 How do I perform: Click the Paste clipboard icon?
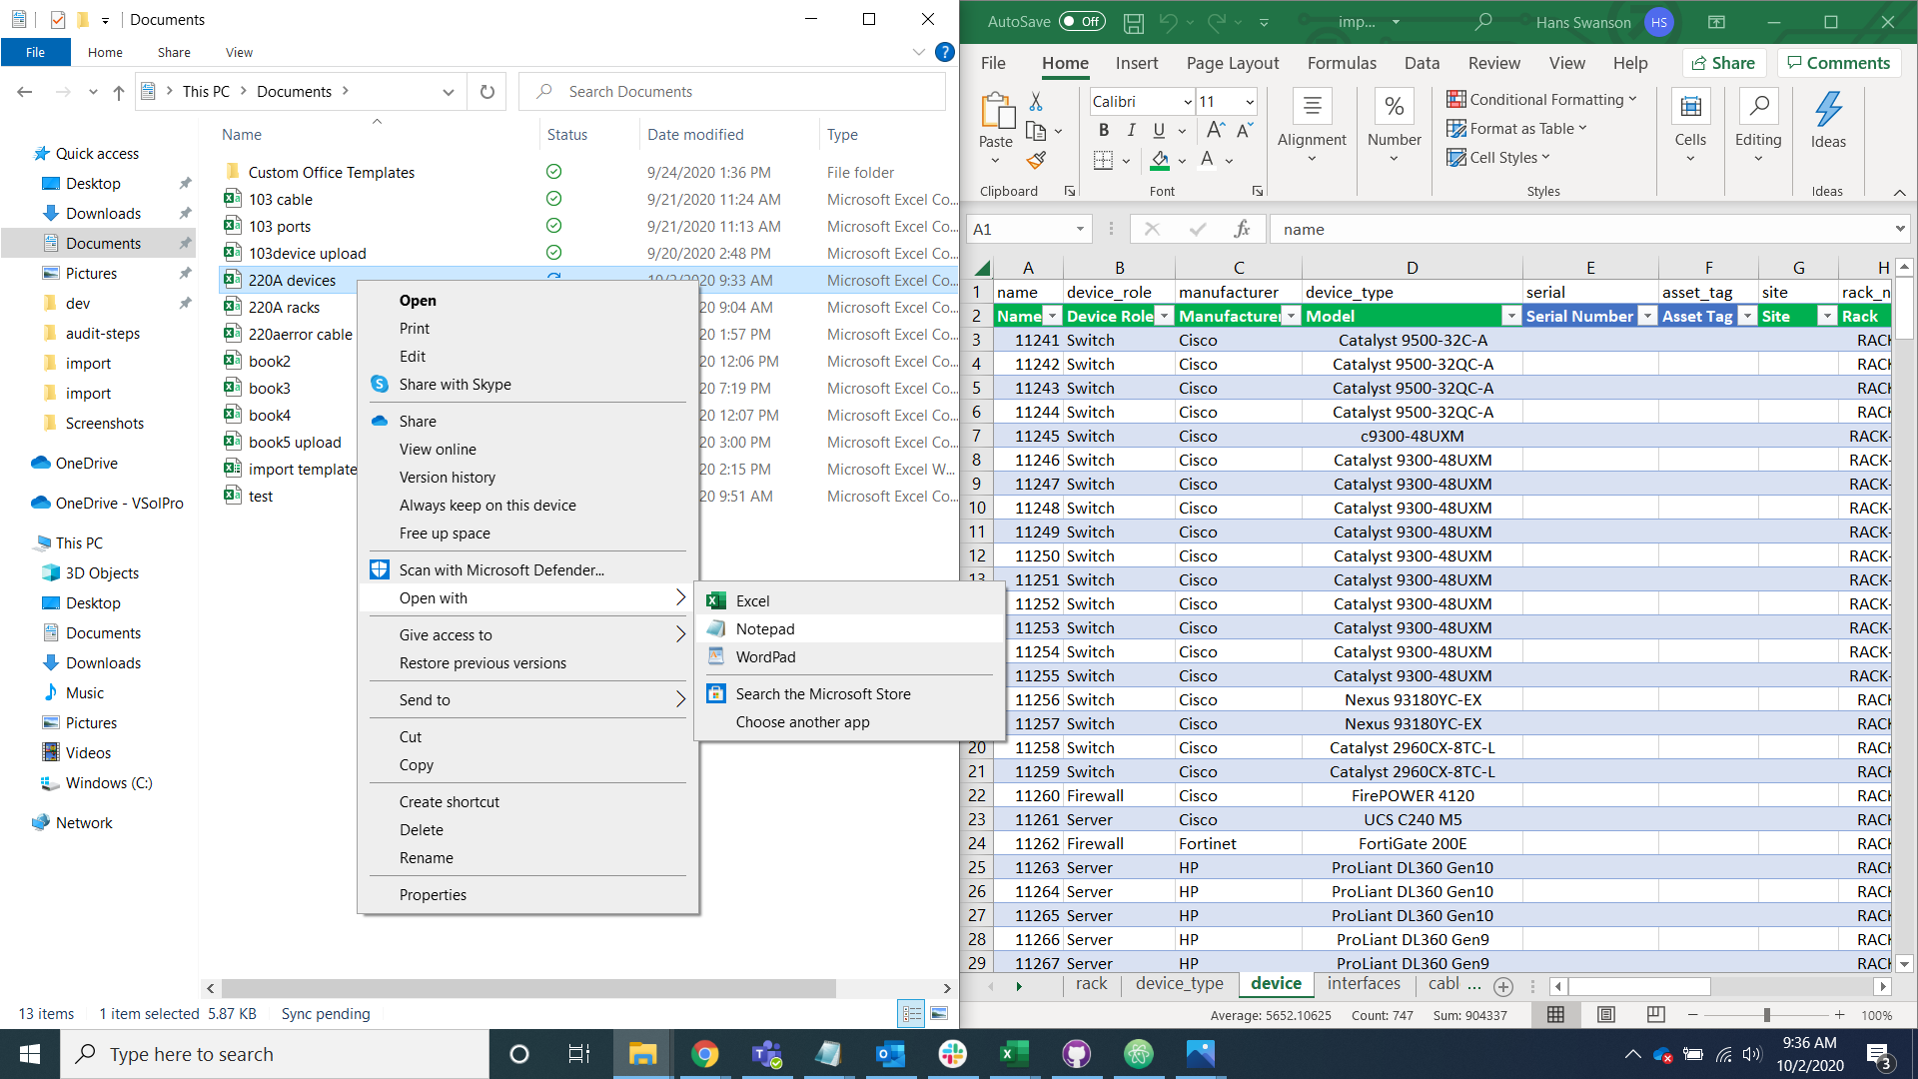[x=996, y=110]
